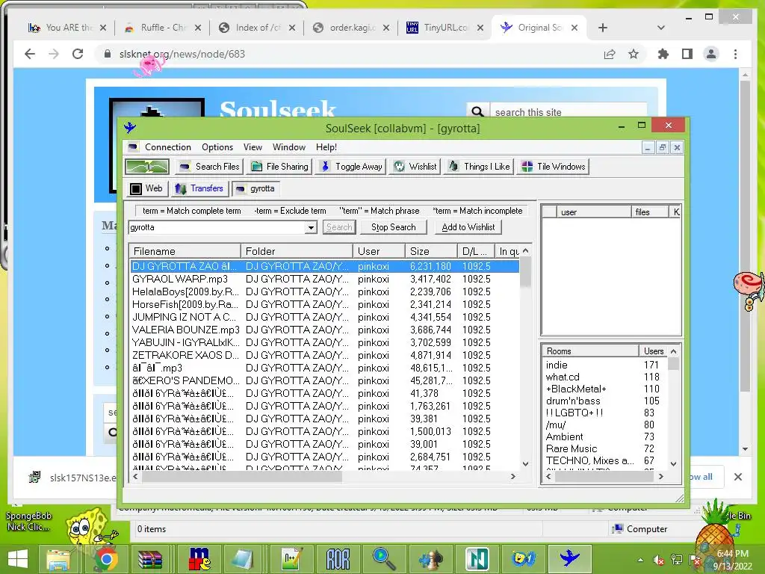Open the Options menu
765x574 pixels.
(x=217, y=147)
